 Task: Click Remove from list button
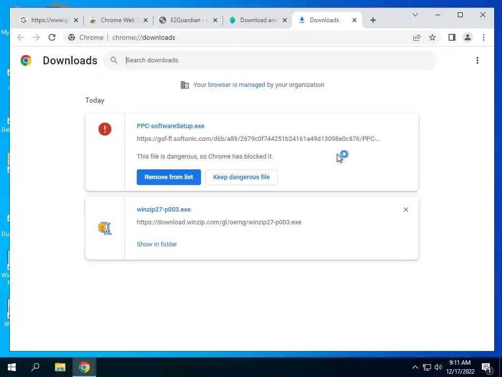pyautogui.click(x=169, y=177)
